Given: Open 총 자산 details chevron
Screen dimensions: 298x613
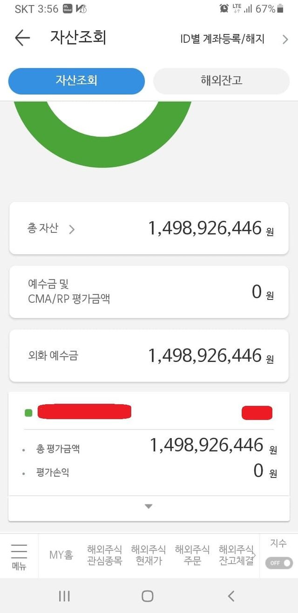Looking at the screenshot, I should tap(72, 229).
